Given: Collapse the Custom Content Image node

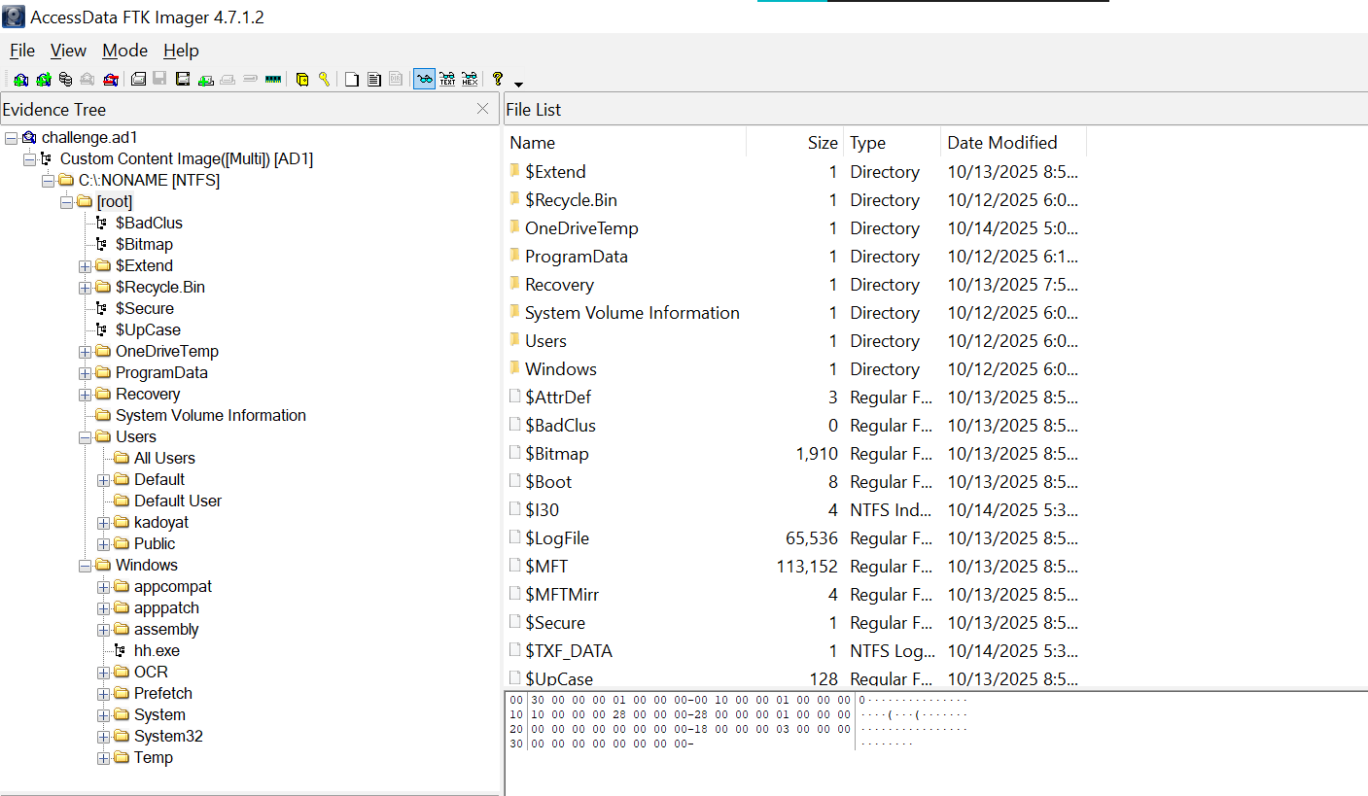Looking at the screenshot, I should tap(29, 159).
